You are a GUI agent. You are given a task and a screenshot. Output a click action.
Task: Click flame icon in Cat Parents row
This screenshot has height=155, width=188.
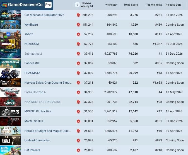[x=79, y=150]
